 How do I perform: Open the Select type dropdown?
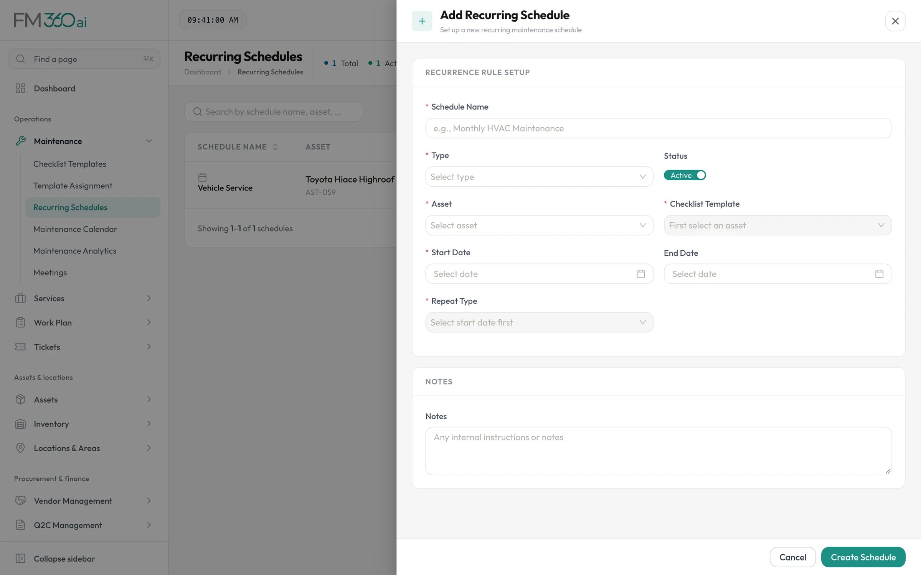(539, 177)
